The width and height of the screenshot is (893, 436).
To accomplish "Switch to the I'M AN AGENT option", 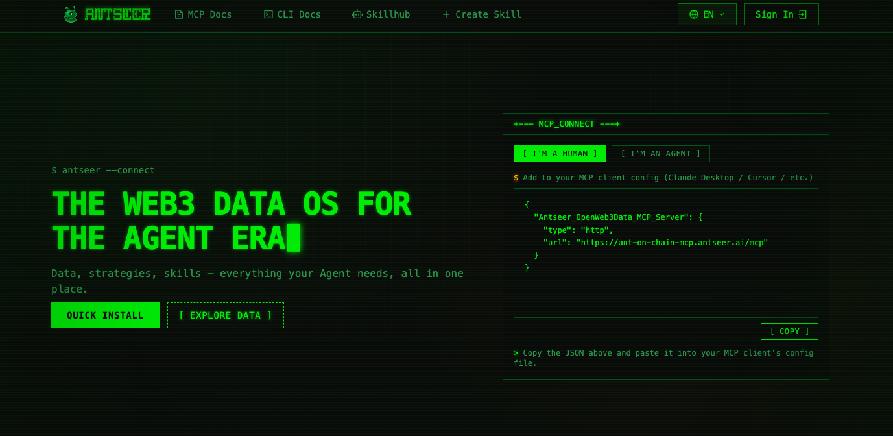I will click(x=660, y=154).
